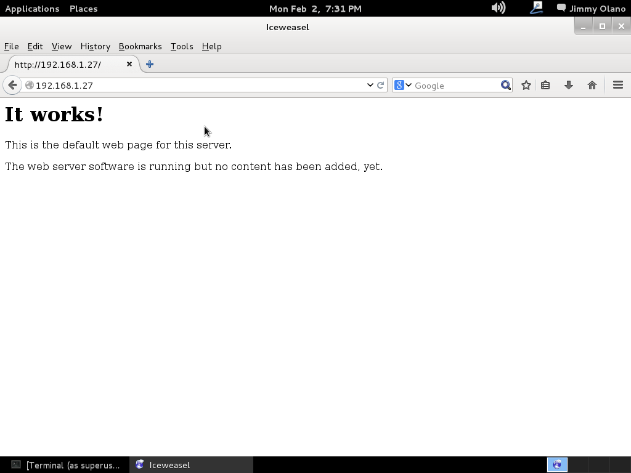Bookmark this page with the star icon
The height and width of the screenshot is (473, 631).
[x=526, y=85]
